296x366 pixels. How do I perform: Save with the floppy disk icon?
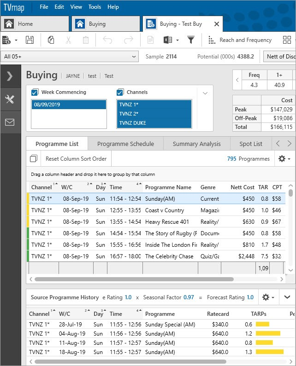[x=30, y=40]
